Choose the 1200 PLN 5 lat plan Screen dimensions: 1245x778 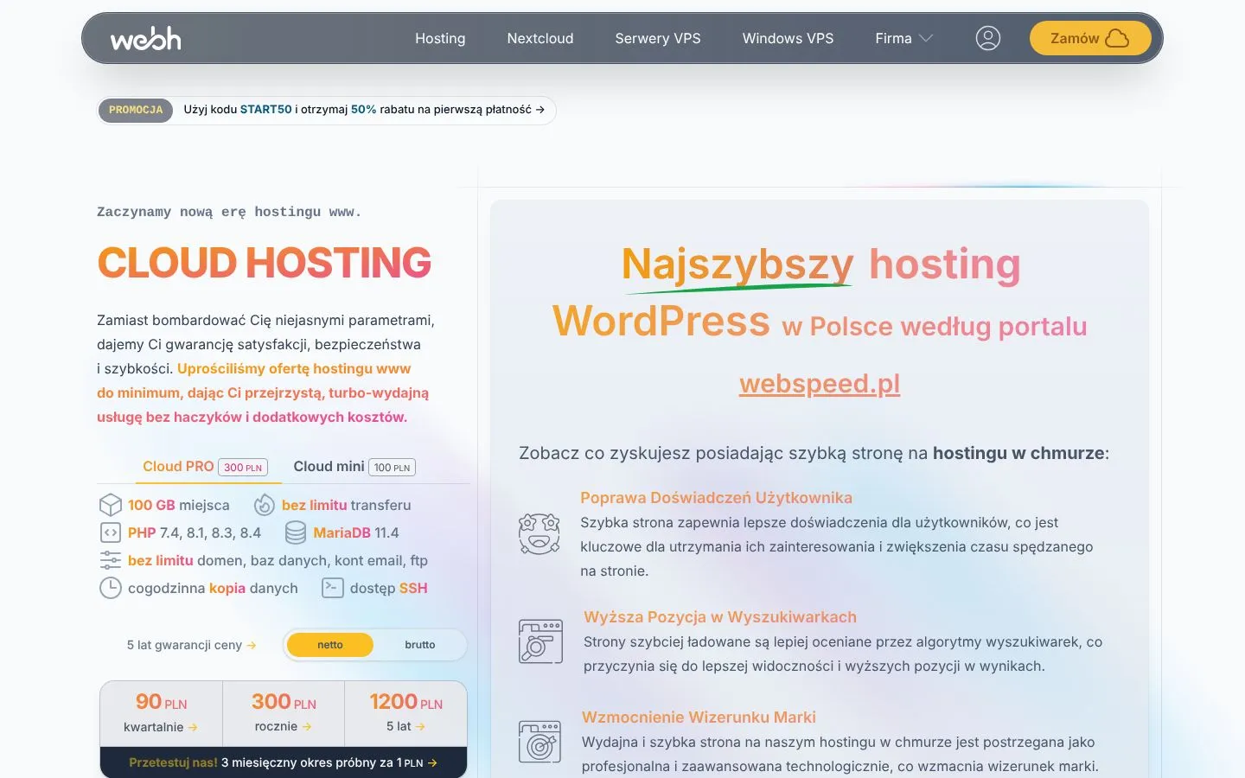(406, 713)
